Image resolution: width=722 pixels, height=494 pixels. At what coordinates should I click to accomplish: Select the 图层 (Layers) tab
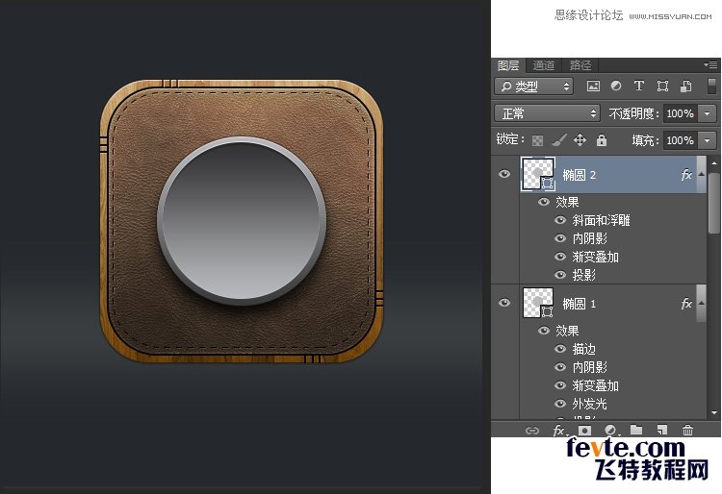508,65
